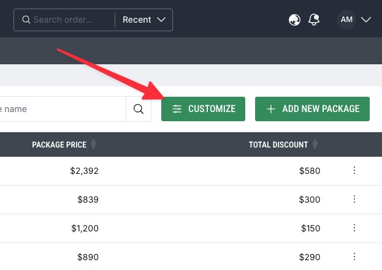The height and width of the screenshot is (270, 382).
Task: Open the three-dot menu for the $290 discount row
Action: tap(354, 256)
